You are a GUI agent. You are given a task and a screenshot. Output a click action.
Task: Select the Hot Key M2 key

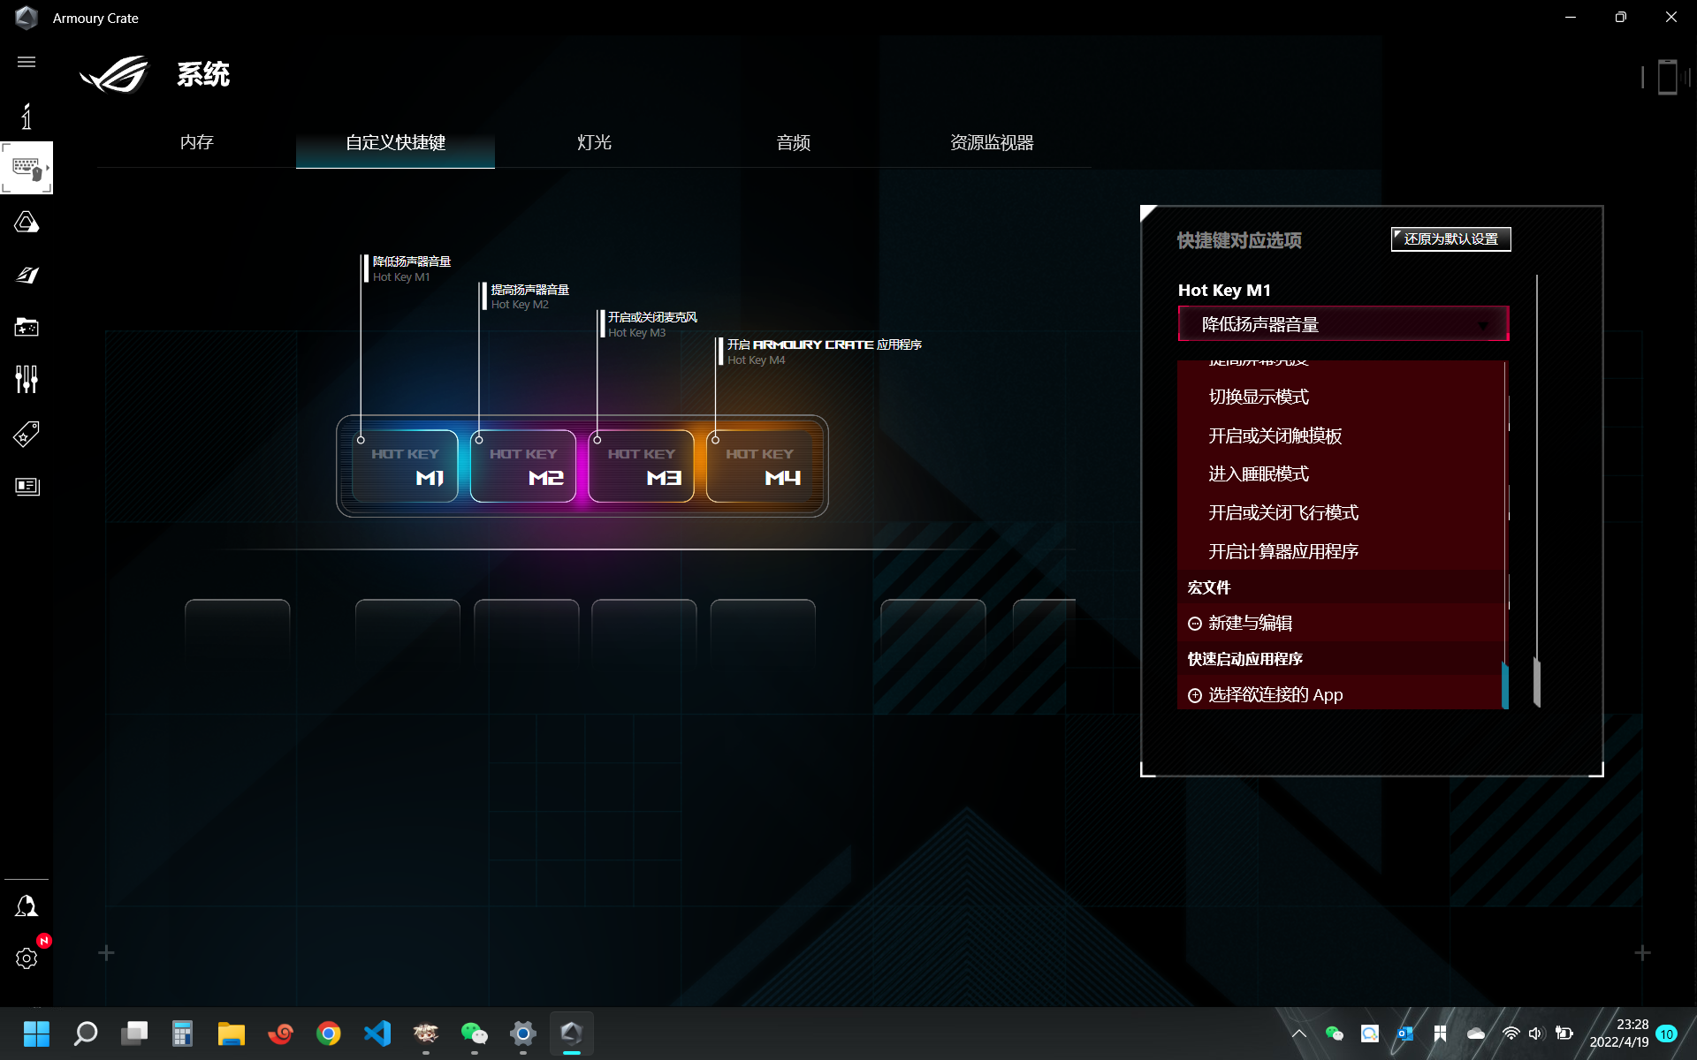tap(523, 466)
